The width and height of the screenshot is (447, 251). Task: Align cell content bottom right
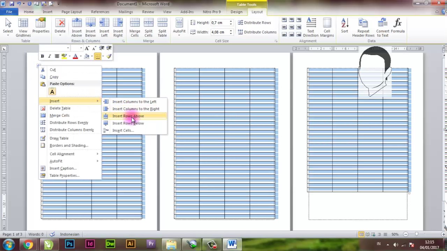point(299,34)
